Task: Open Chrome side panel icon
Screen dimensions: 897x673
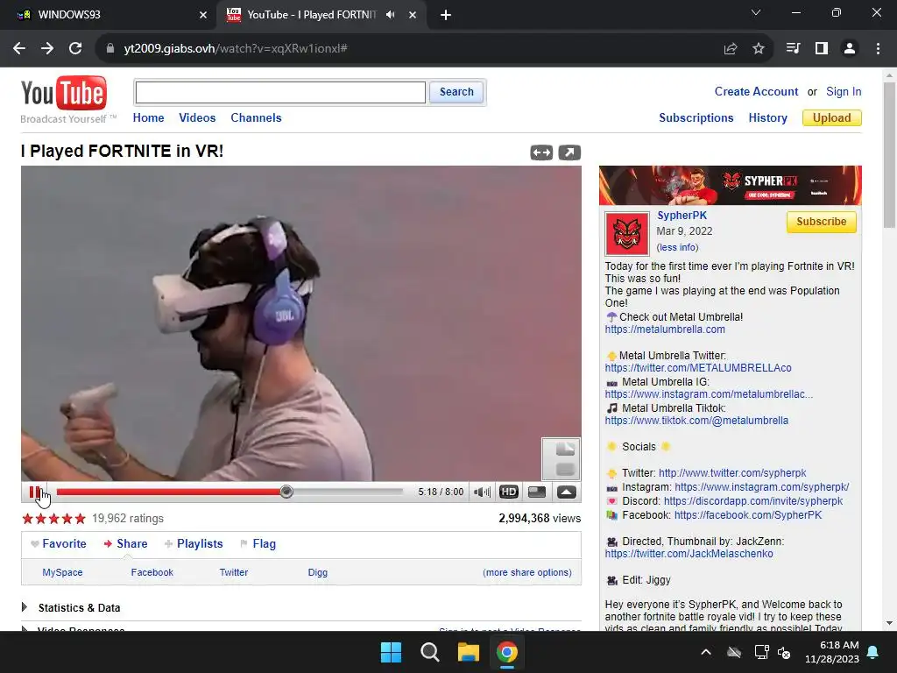Action: click(822, 49)
